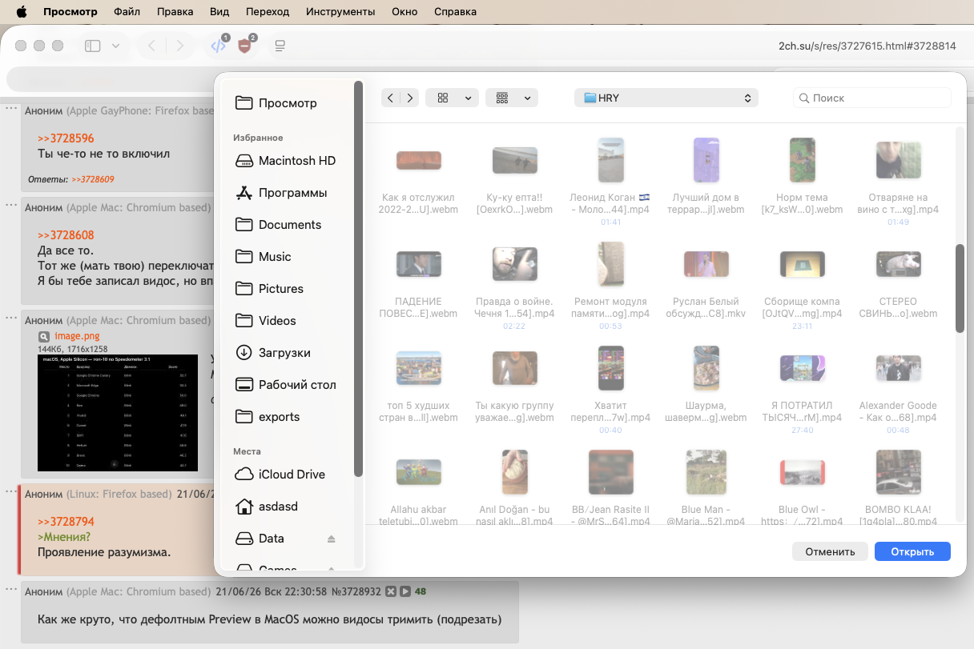Go back in the file dialog

pos(390,98)
